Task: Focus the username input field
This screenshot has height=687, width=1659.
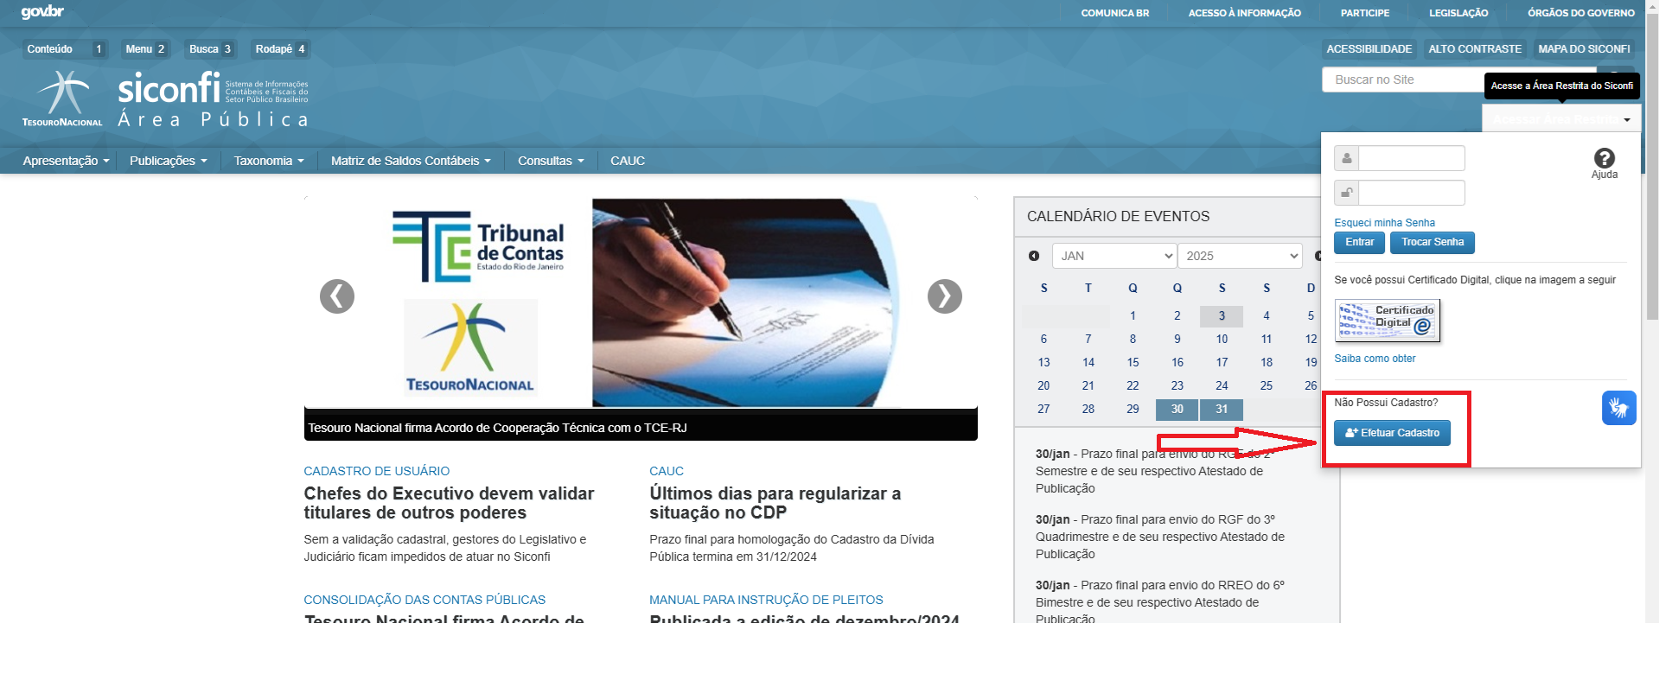Action: click(1412, 158)
